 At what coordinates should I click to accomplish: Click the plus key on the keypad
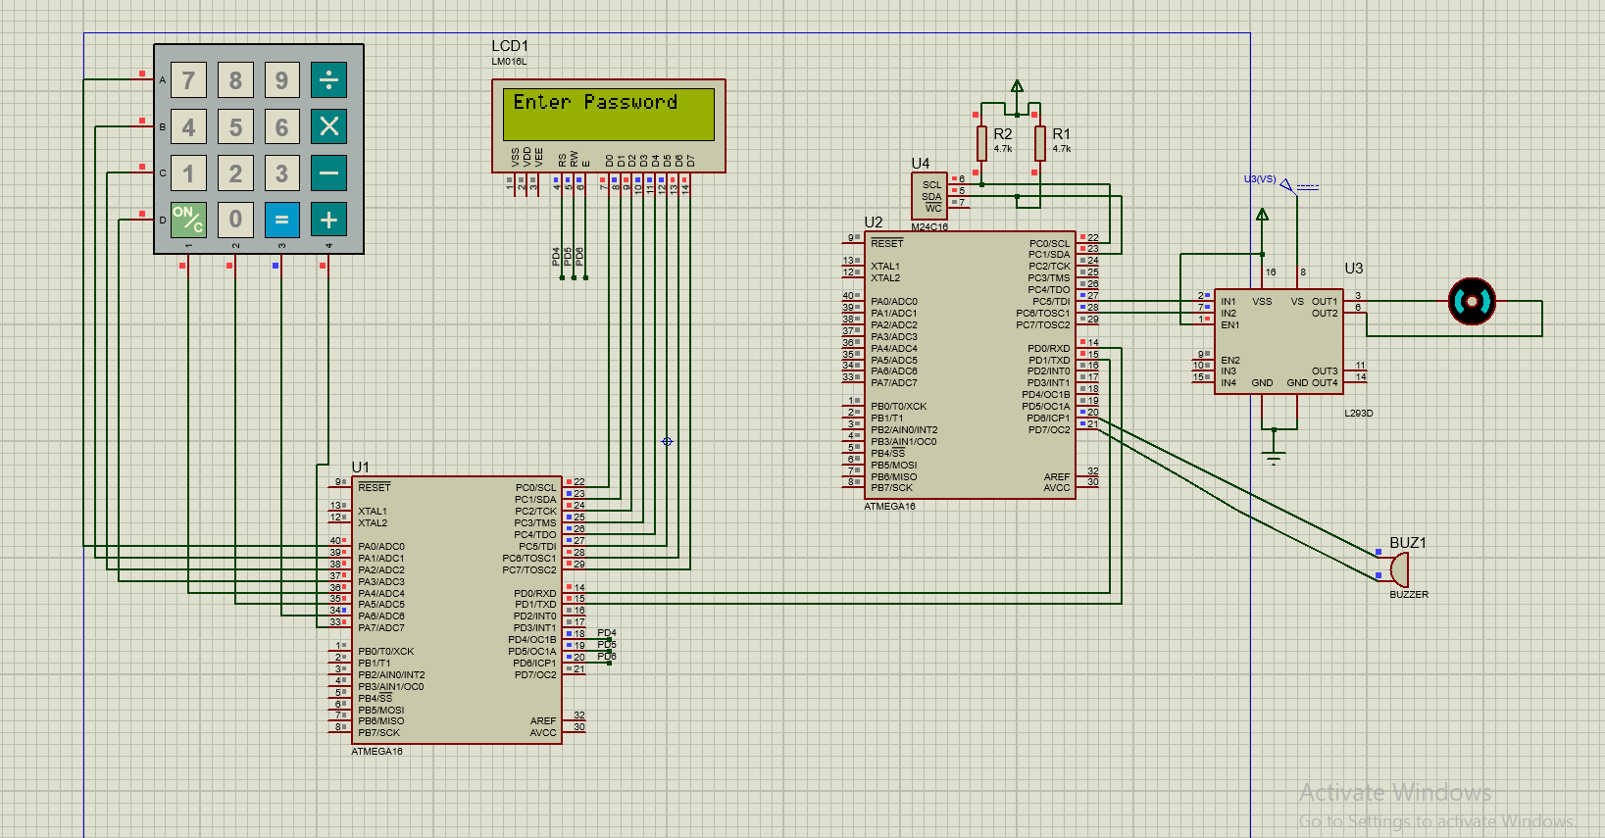click(328, 220)
